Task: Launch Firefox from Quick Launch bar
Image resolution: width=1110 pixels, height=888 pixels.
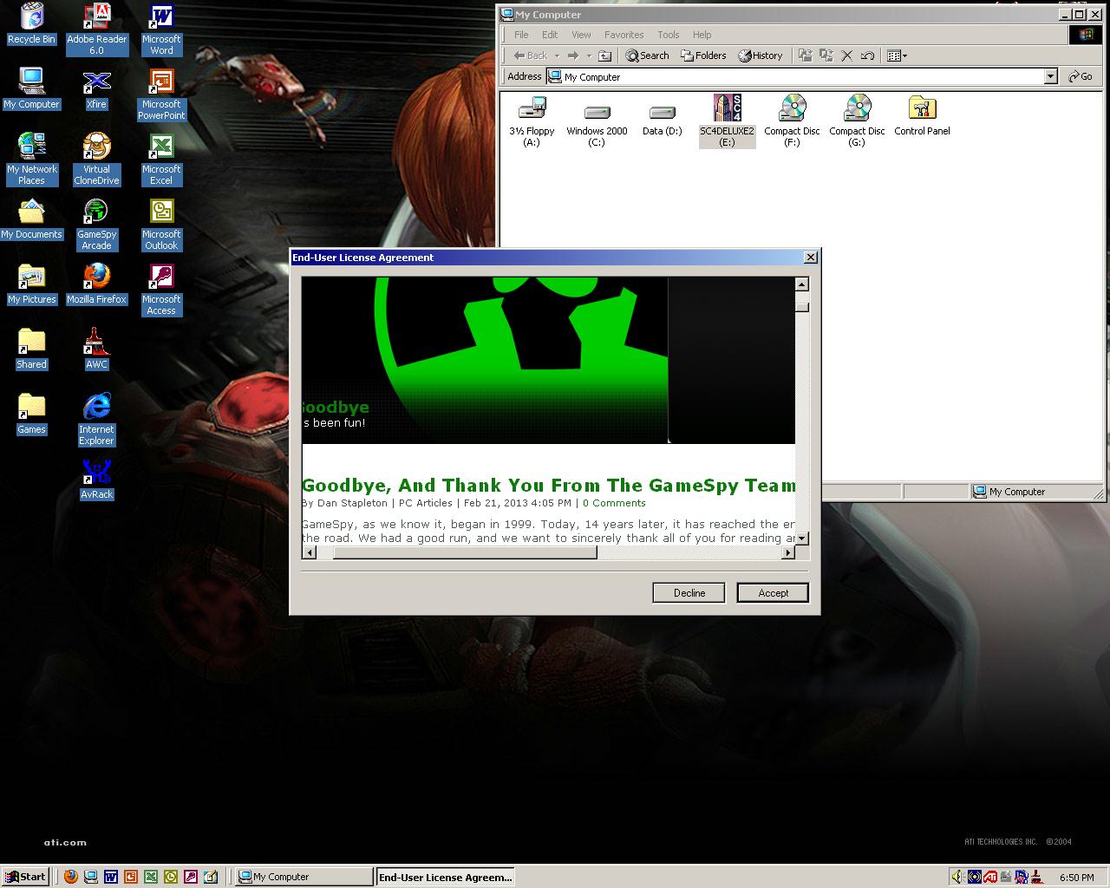Action: [x=71, y=877]
